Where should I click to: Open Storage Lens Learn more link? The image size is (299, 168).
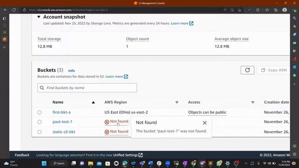point(182,23)
